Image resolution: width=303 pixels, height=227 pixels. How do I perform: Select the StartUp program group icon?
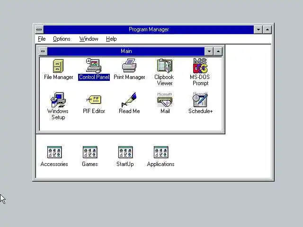click(125, 152)
